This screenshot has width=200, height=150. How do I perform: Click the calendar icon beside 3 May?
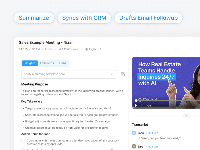[20, 49]
